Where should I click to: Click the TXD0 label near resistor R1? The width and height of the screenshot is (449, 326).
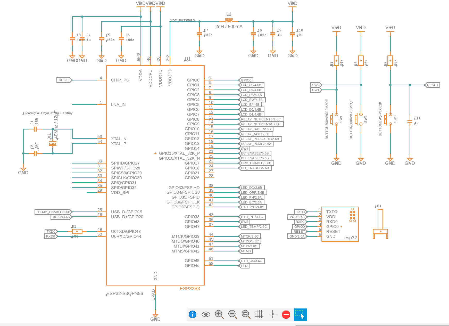pyautogui.click(x=51, y=232)
